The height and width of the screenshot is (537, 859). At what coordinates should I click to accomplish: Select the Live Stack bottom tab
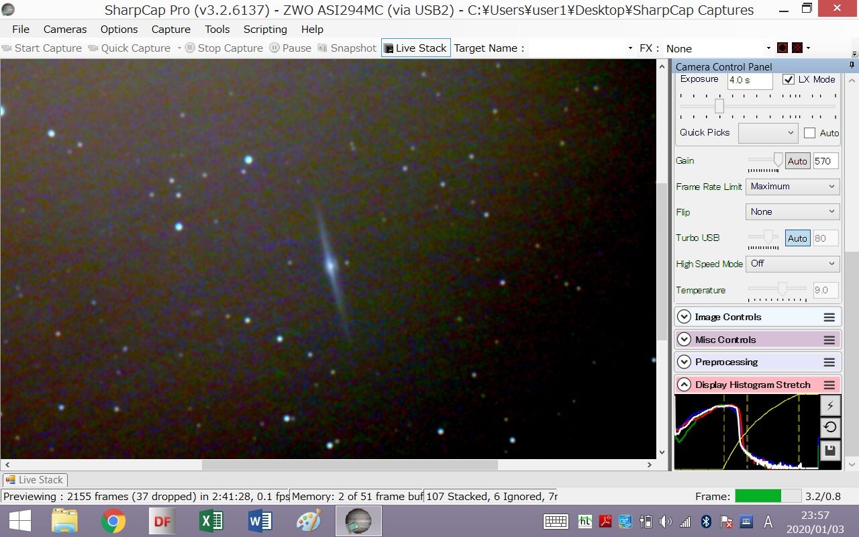click(34, 480)
